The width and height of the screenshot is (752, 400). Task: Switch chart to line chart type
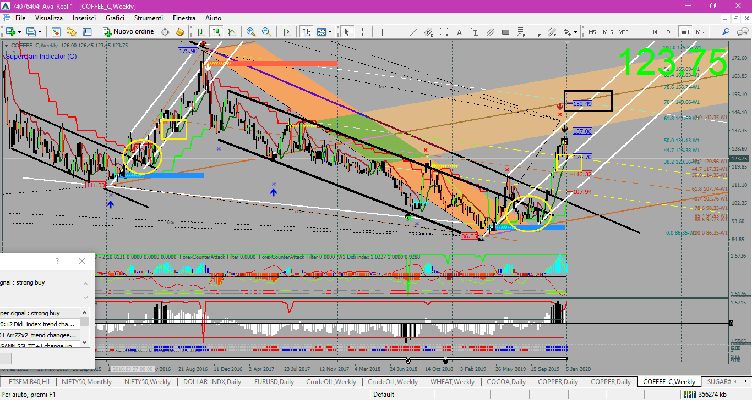coord(232,31)
